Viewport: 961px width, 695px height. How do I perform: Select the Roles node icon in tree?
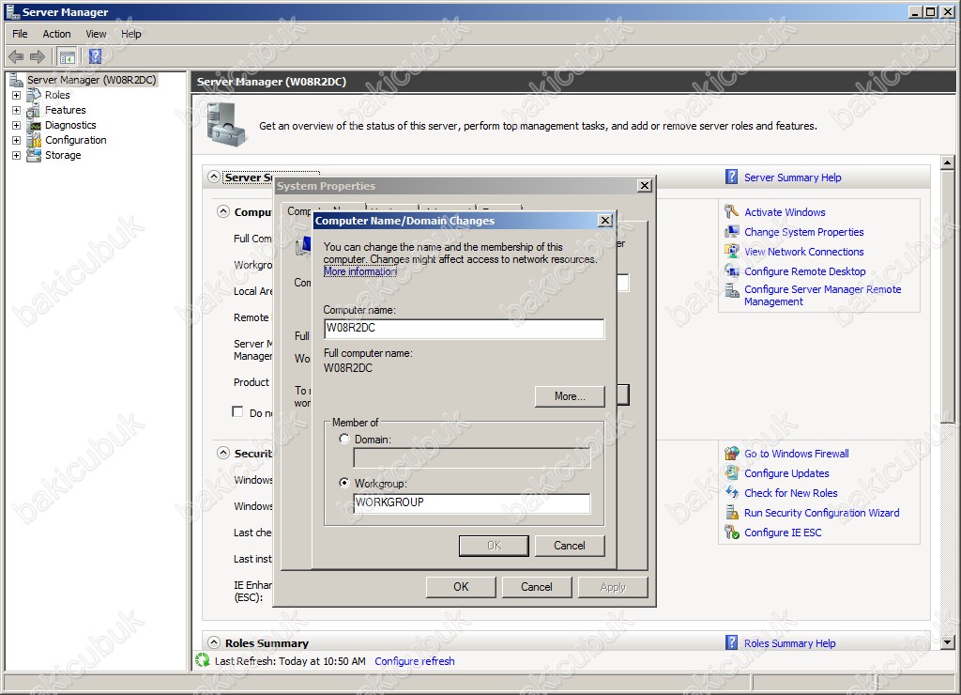pyautogui.click(x=34, y=95)
